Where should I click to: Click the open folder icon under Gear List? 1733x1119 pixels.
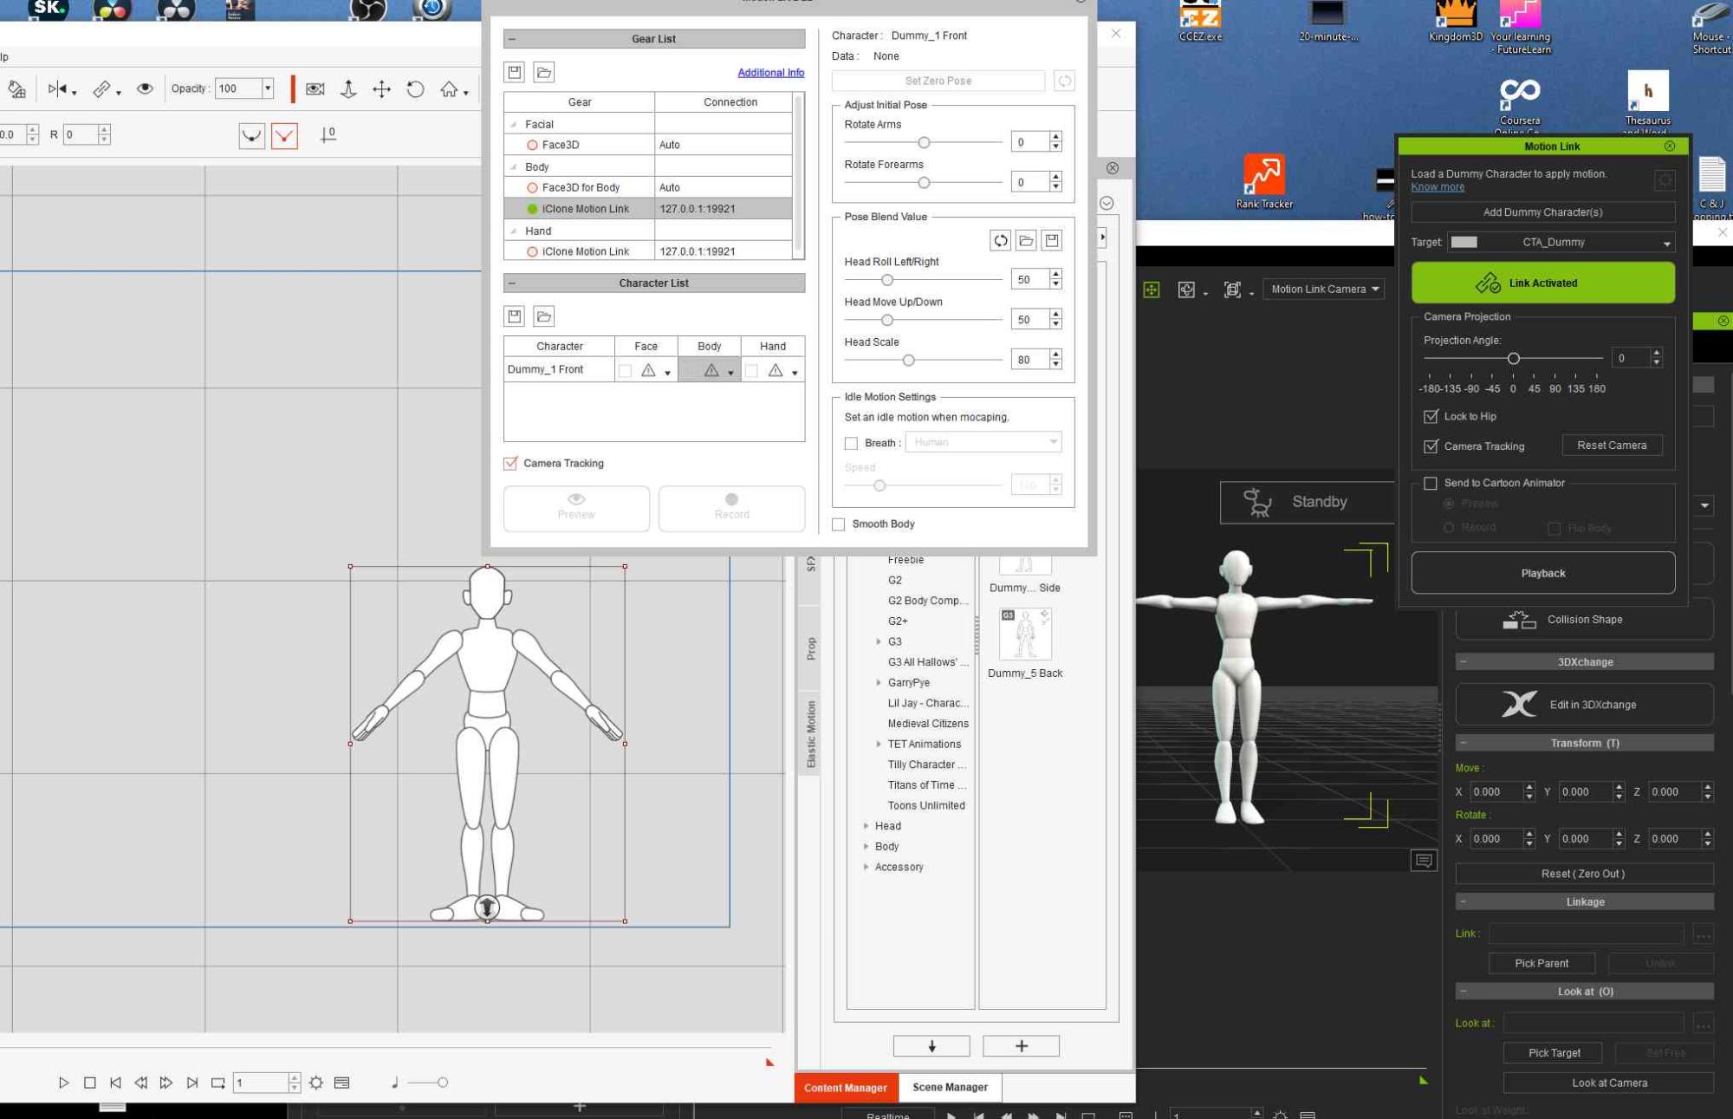click(544, 72)
